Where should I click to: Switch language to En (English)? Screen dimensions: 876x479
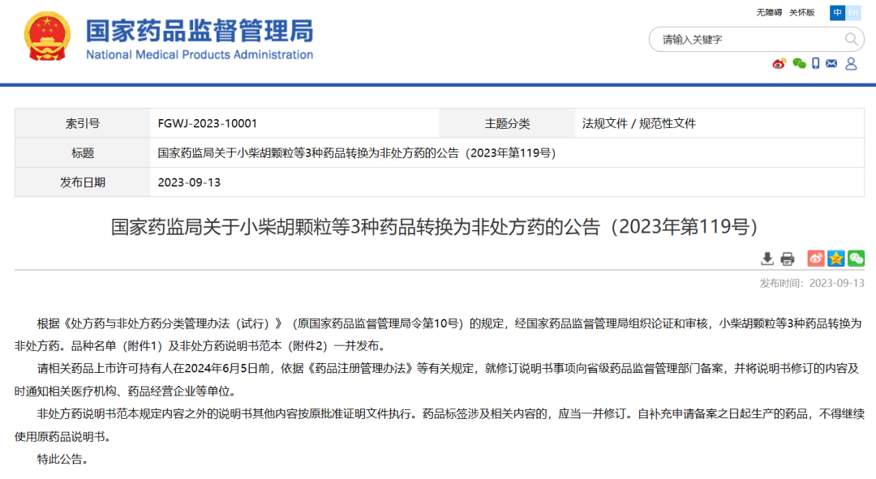tap(853, 13)
